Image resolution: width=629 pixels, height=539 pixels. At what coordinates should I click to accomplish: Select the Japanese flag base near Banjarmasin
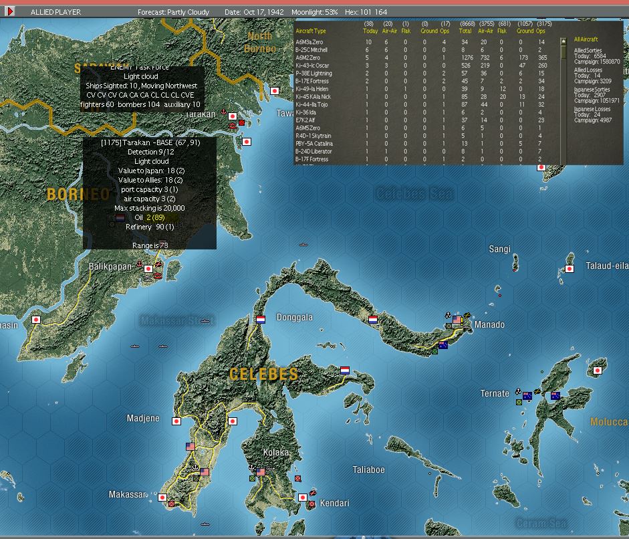(36, 320)
